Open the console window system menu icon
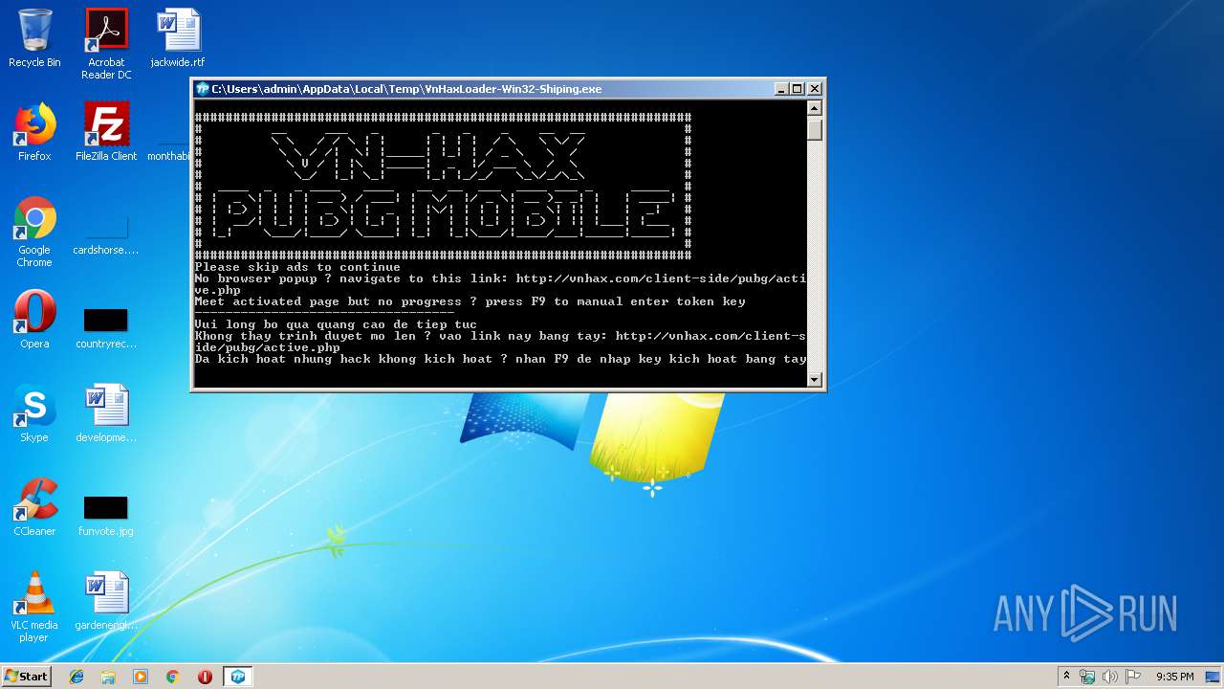The height and width of the screenshot is (689, 1224). coord(202,89)
